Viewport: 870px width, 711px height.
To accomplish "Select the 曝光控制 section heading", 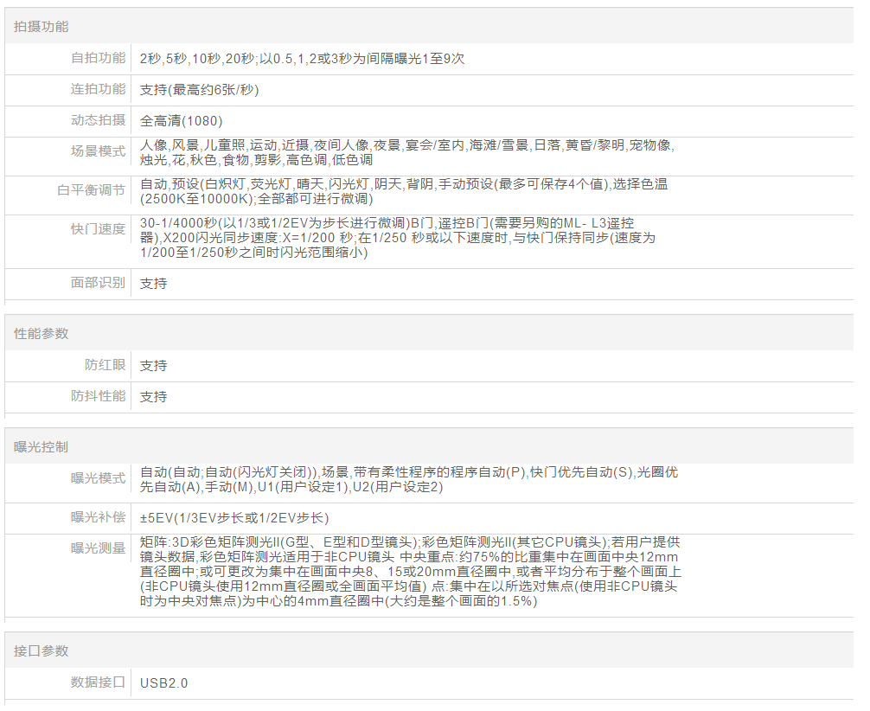I will pyautogui.click(x=41, y=447).
